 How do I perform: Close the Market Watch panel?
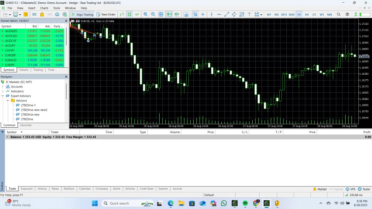66,21
